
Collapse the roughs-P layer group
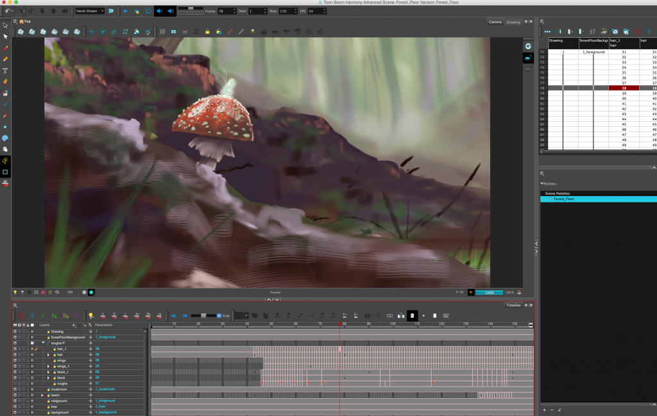(43, 343)
